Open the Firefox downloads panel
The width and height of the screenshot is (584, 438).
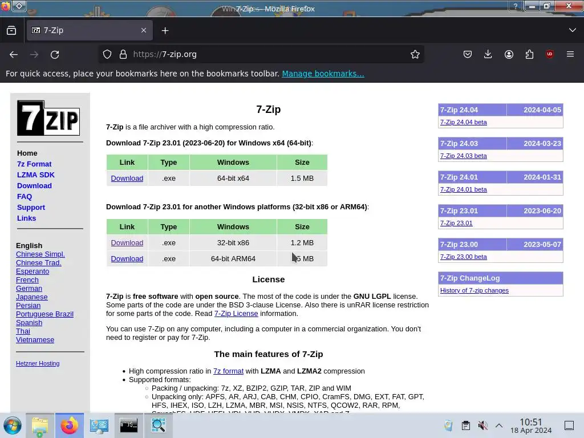488,54
